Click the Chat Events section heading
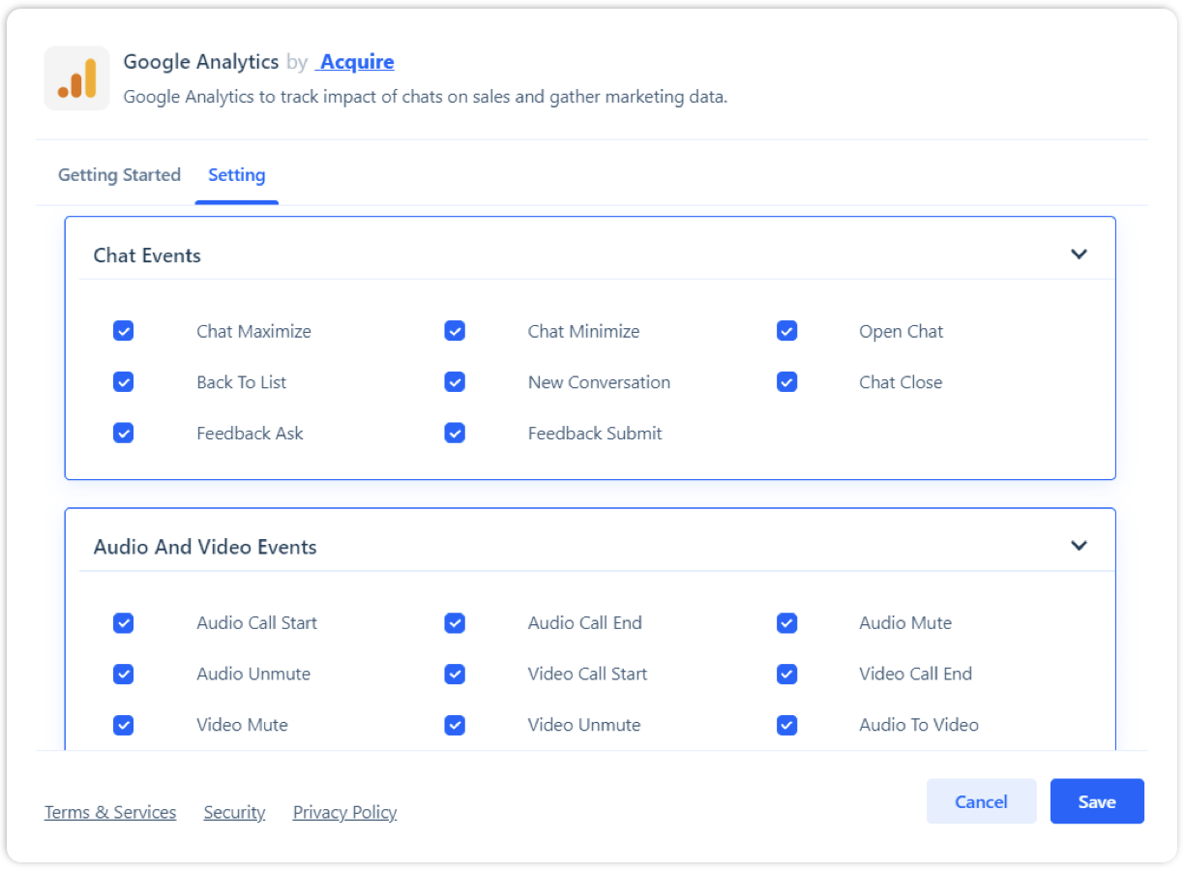 point(147,255)
